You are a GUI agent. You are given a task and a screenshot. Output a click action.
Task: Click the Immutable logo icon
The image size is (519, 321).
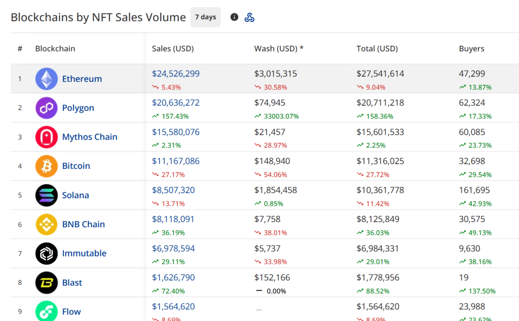46,254
